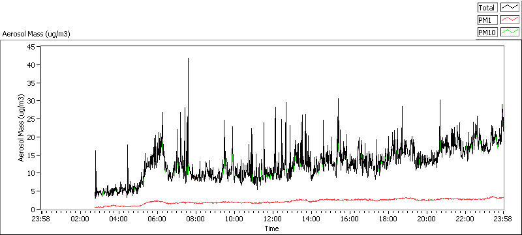Click the 20:00 time axis label

click(x=427, y=219)
